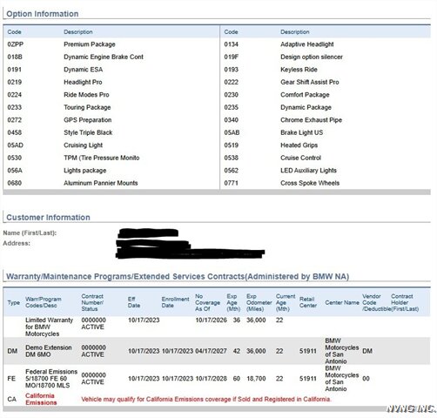Click the Style Triple Black option
Image resolution: width=437 pixels, height=418 pixels.
pyautogui.click(x=88, y=132)
